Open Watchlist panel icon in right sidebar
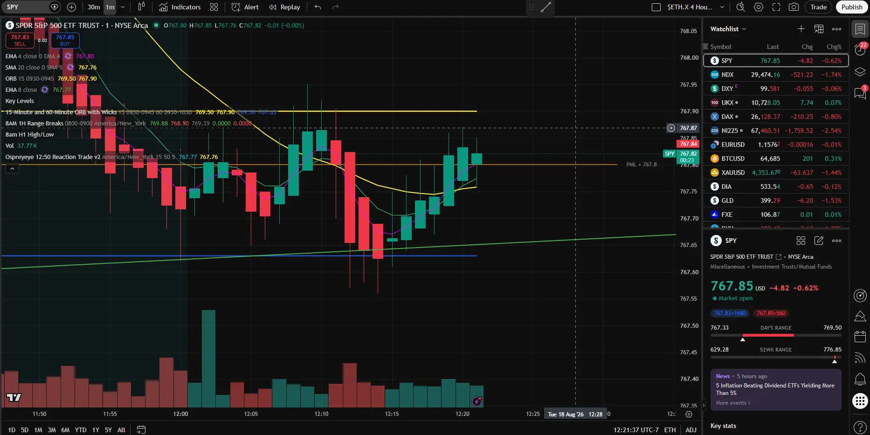Image resolution: width=870 pixels, height=435 pixels. [860, 29]
